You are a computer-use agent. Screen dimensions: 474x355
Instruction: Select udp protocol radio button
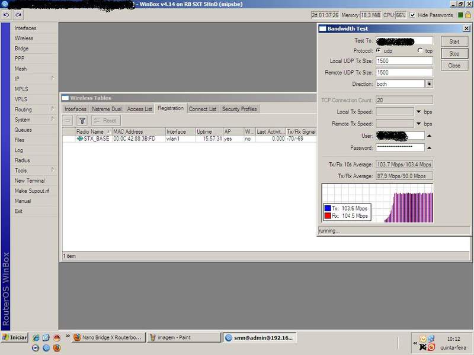click(379, 50)
